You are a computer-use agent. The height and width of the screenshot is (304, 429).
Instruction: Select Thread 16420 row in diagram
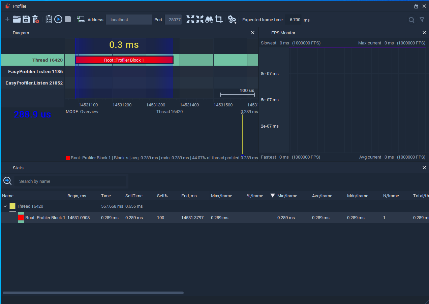coord(32,60)
